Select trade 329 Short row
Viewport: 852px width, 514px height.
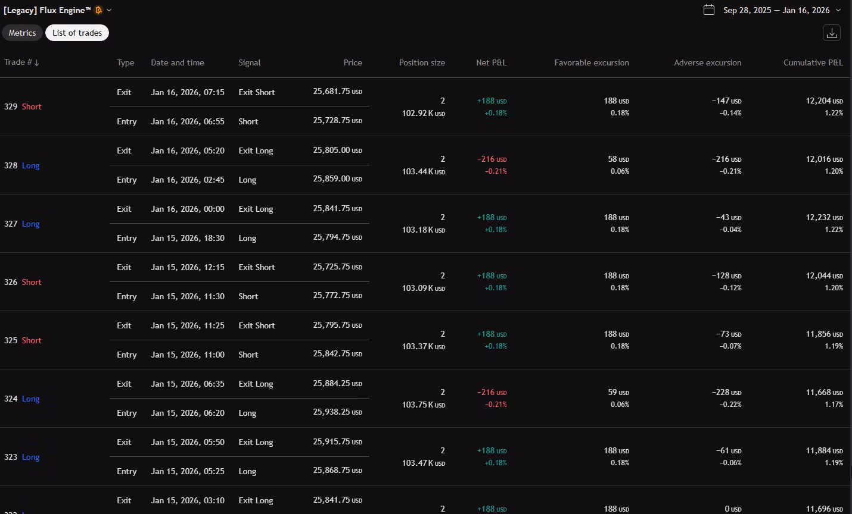(23, 106)
